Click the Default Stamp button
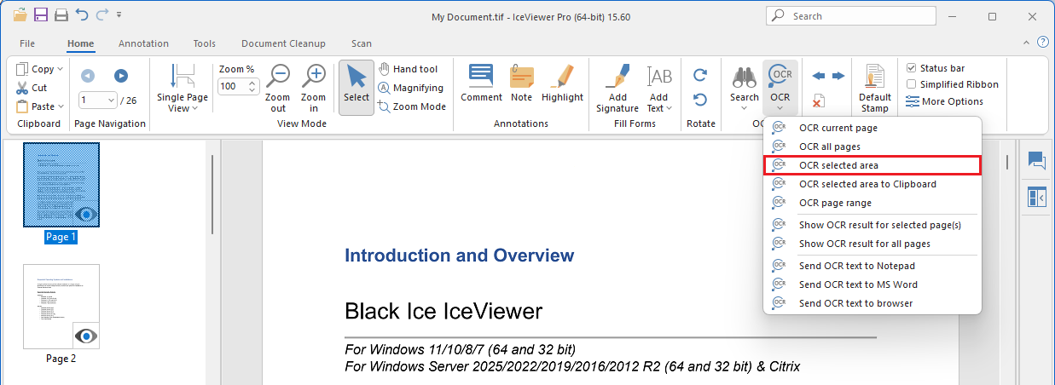1055x385 pixels. [x=875, y=89]
